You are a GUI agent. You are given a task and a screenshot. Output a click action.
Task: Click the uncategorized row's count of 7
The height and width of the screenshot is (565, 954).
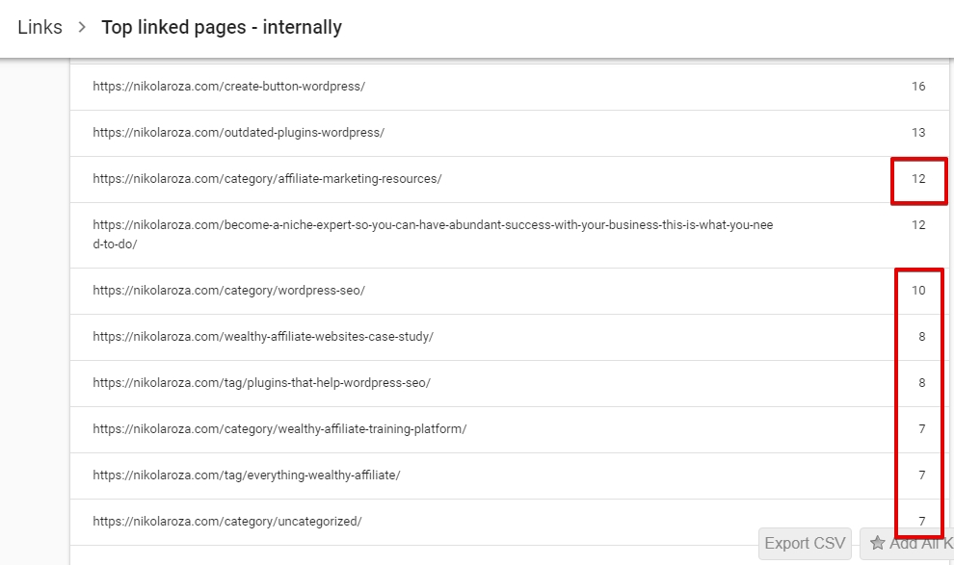(x=921, y=522)
